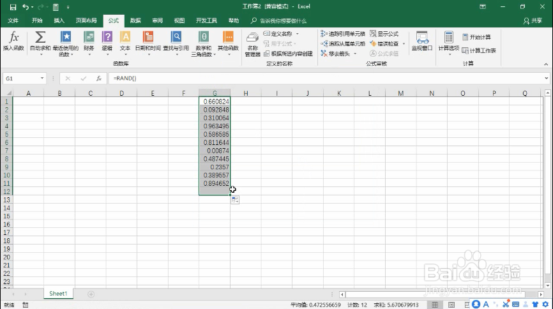Click the Insert Function fx icon
This screenshot has width=553, height=309.
tap(13, 41)
